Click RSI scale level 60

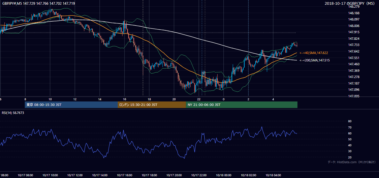(350, 133)
